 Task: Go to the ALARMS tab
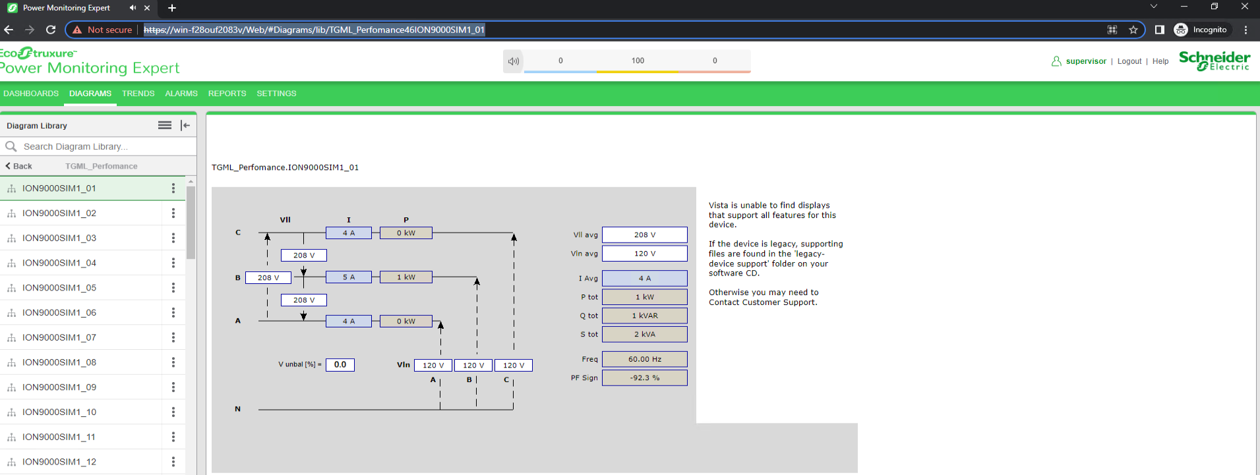[181, 94]
